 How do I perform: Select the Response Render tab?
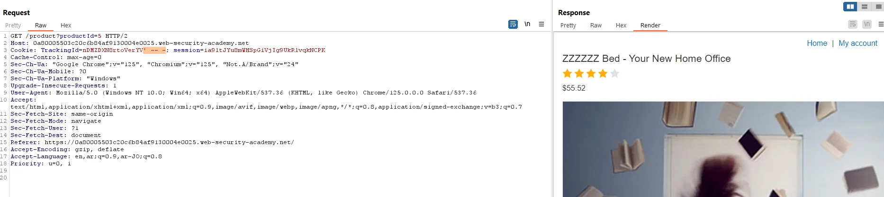click(x=650, y=26)
